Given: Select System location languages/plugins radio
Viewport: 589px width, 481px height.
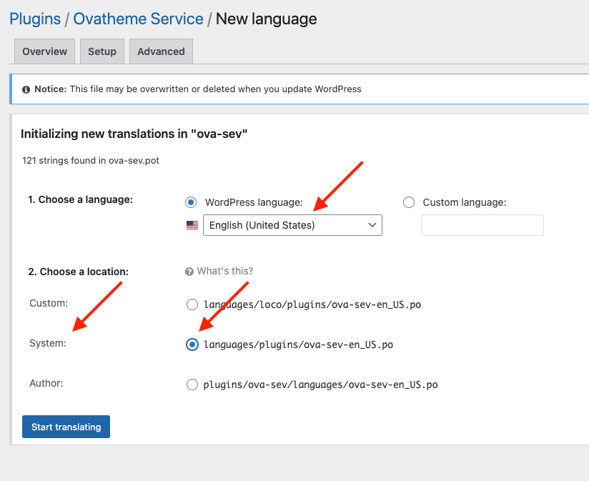Looking at the screenshot, I should point(192,344).
